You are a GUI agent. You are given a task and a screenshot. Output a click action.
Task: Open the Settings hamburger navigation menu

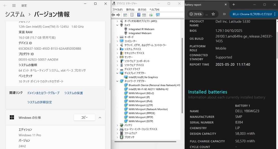14,6
